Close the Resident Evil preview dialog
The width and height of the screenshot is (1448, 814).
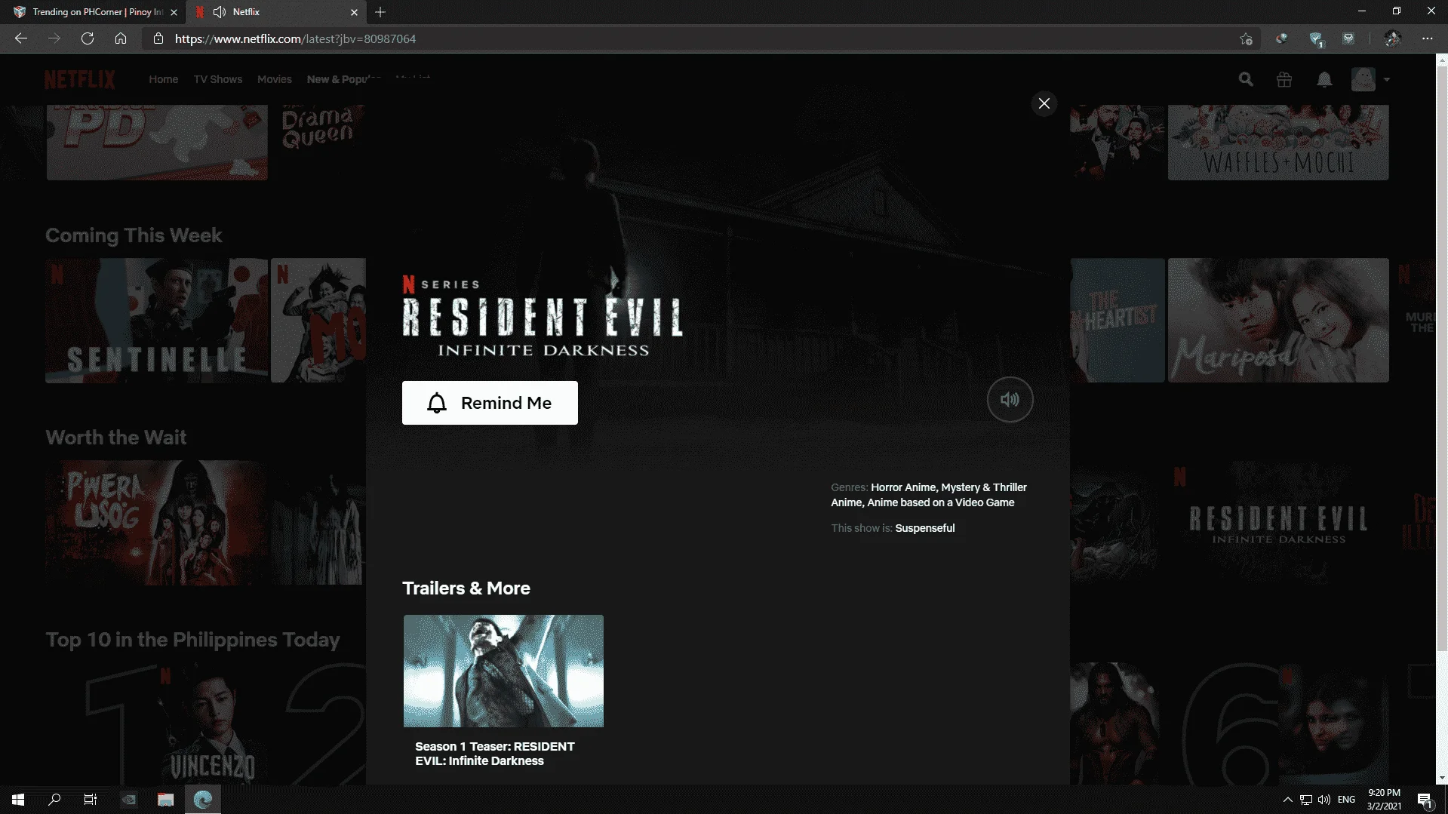tap(1044, 103)
